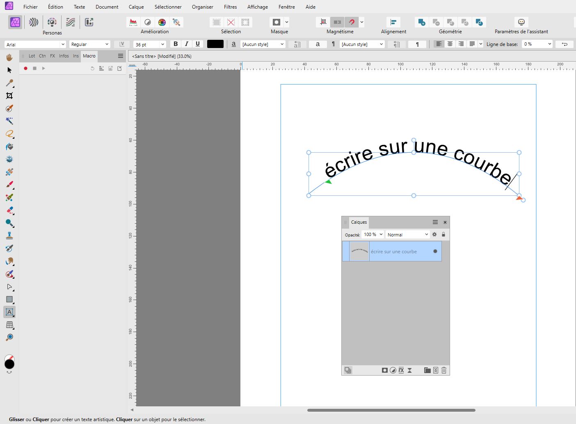The image size is (576, 424).
Task: Open the character style dropdown
Action: tap(263, 44)
